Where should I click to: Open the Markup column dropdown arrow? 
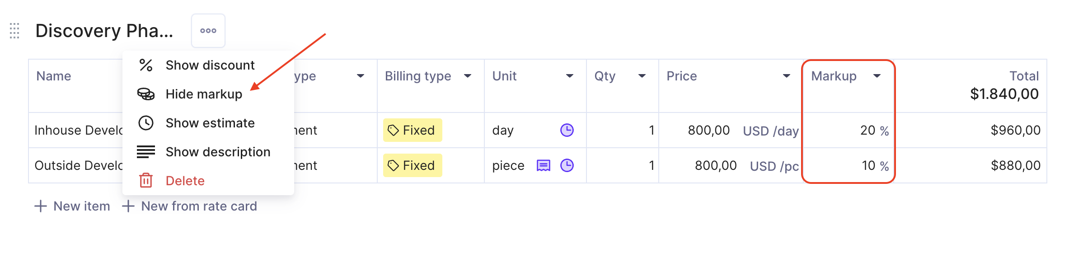pyautogui.click(x=877, y=76)
